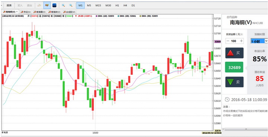
Task: Set timeframe to H1
Action: [x=117, y=6]
